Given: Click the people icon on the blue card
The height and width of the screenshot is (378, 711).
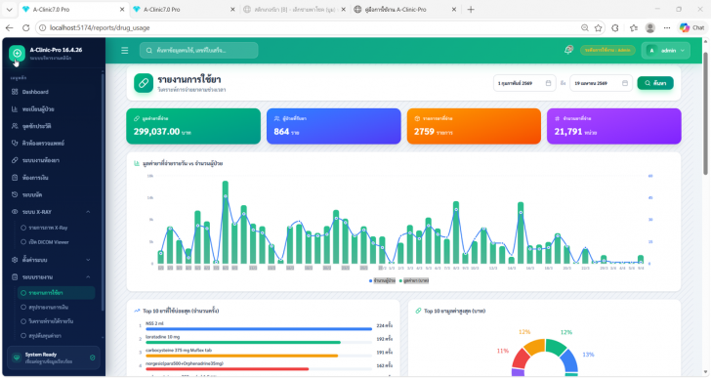Looking at the screenshot, I should [x=276, y=118].
